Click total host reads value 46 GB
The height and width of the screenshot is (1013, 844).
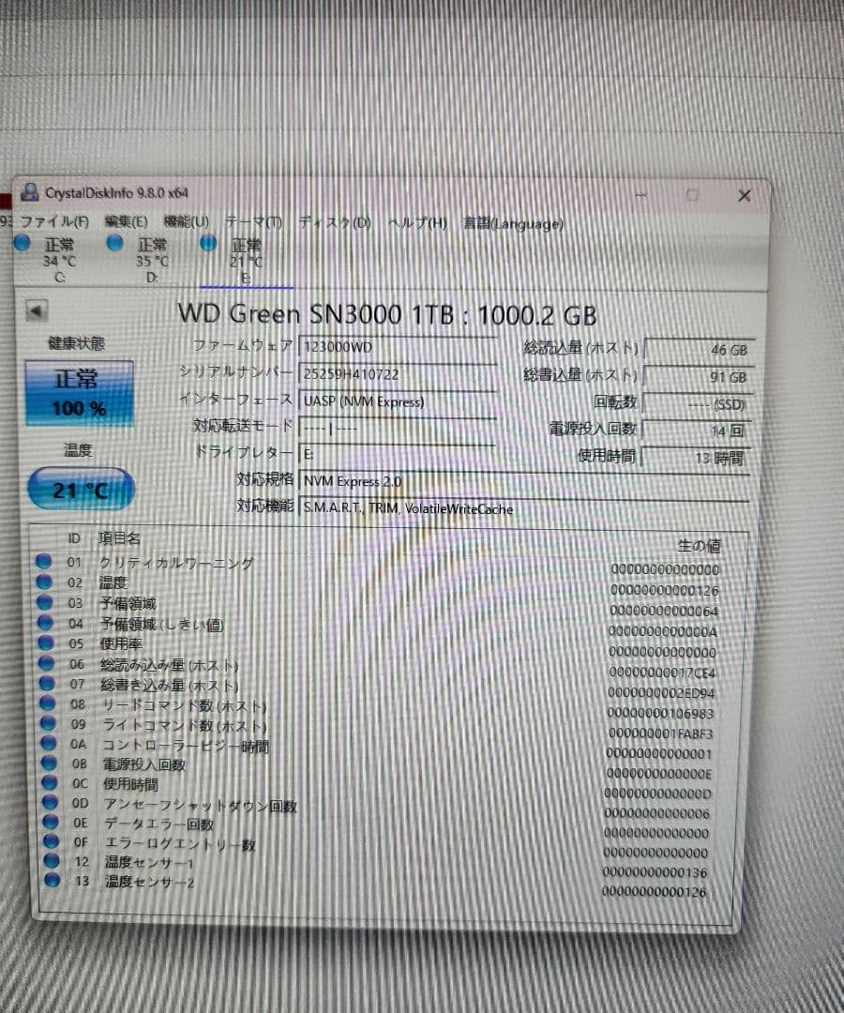pyautogui.click(x=698, y=350)
